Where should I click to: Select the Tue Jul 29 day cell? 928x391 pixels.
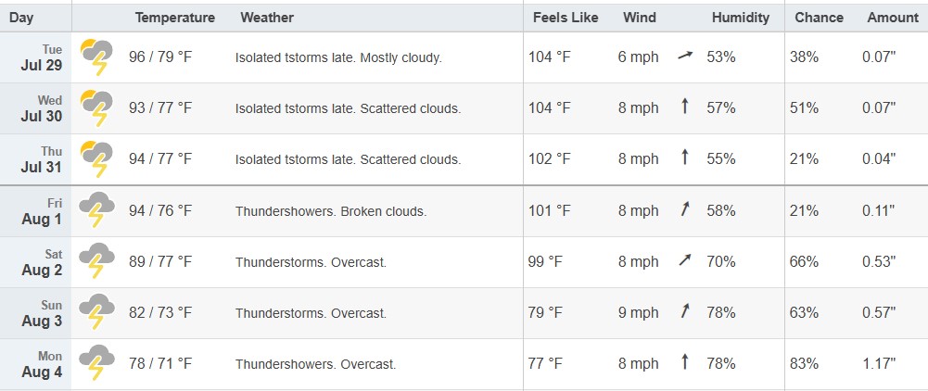click(35, 57)
